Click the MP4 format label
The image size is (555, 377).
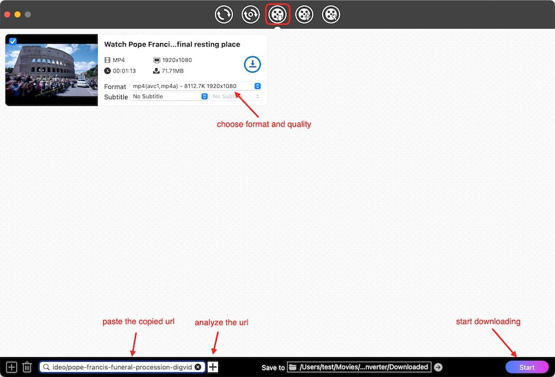click(x=119, y=60)
